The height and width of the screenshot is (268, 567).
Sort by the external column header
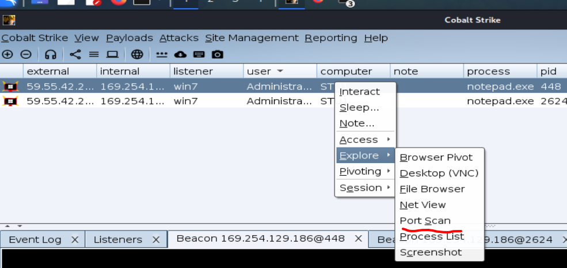click(x=60, y=71)
